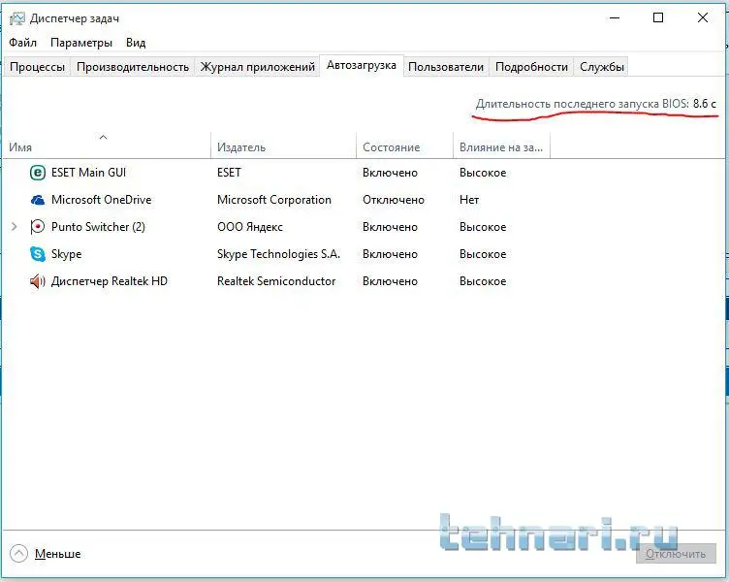
Task: Click the Отключено status of OneDrive
Action: coord(394,200)
